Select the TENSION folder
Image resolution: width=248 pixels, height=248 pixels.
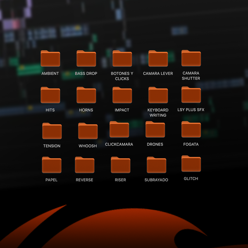[x=52, y=131]
